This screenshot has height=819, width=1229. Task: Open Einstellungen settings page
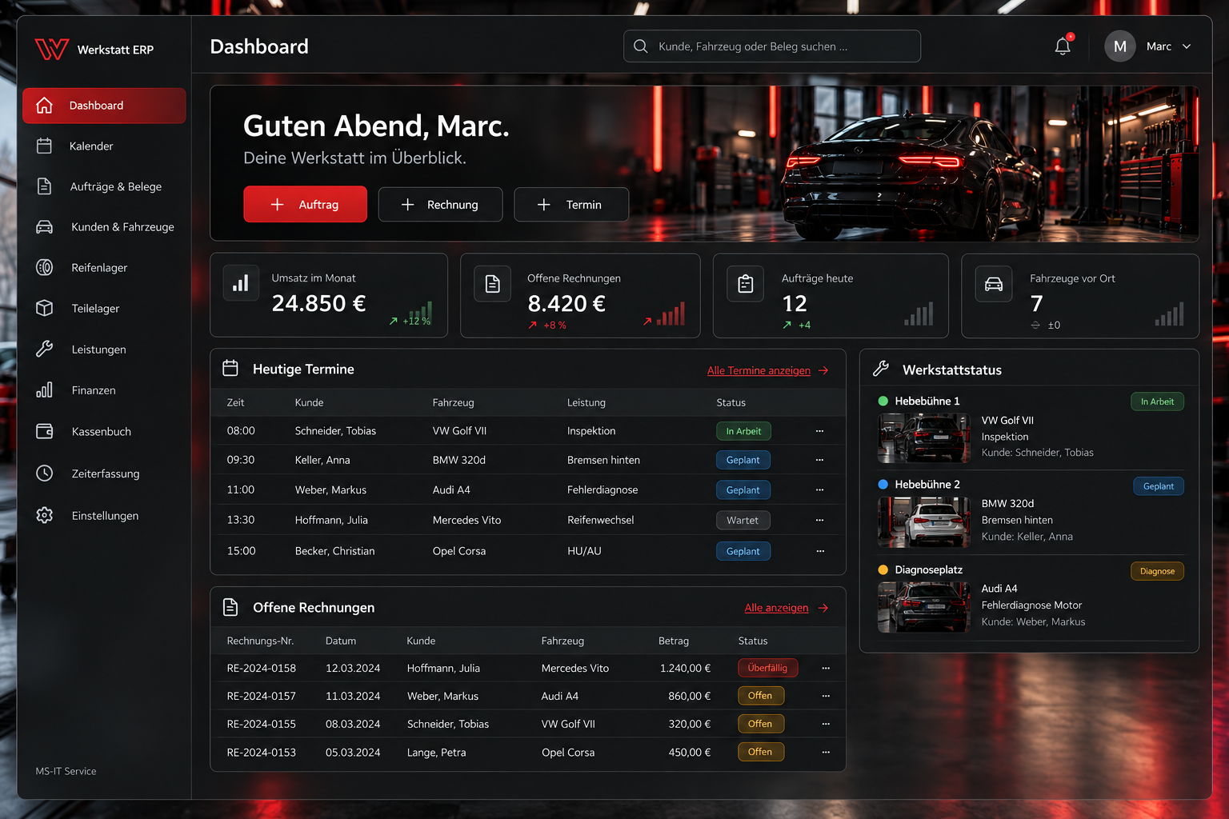click(104, 516)
